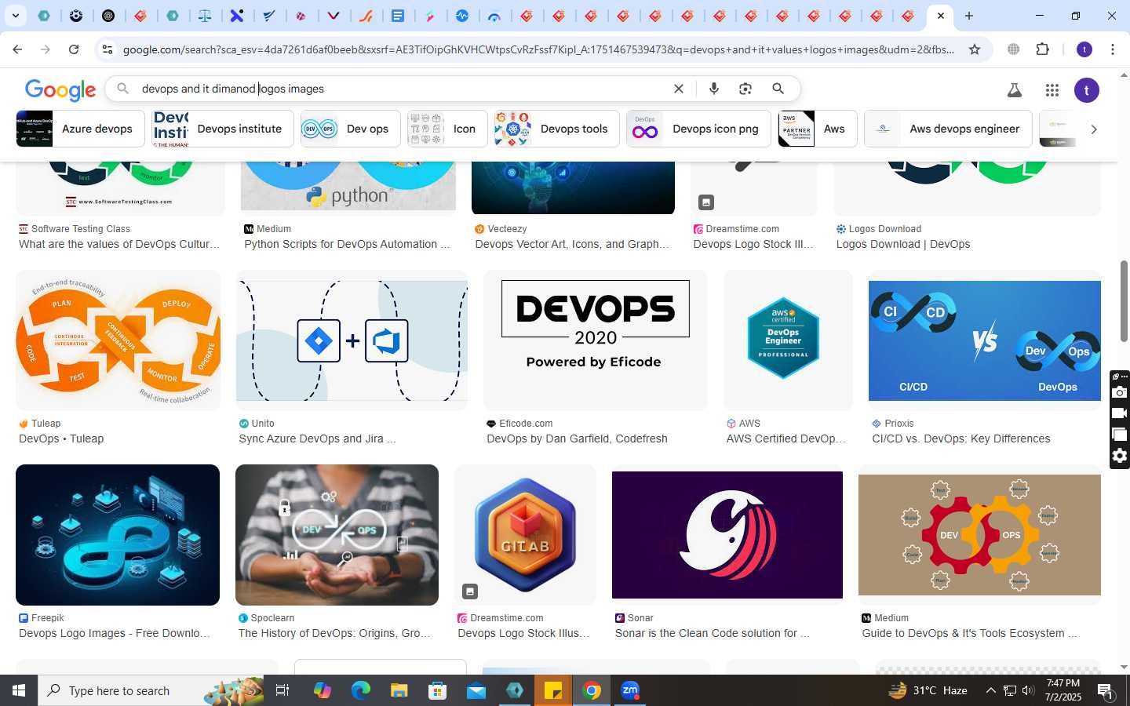1130x706 pixels.
Task: Open File Explorer from the taskbar
Action: click(399, 690)
